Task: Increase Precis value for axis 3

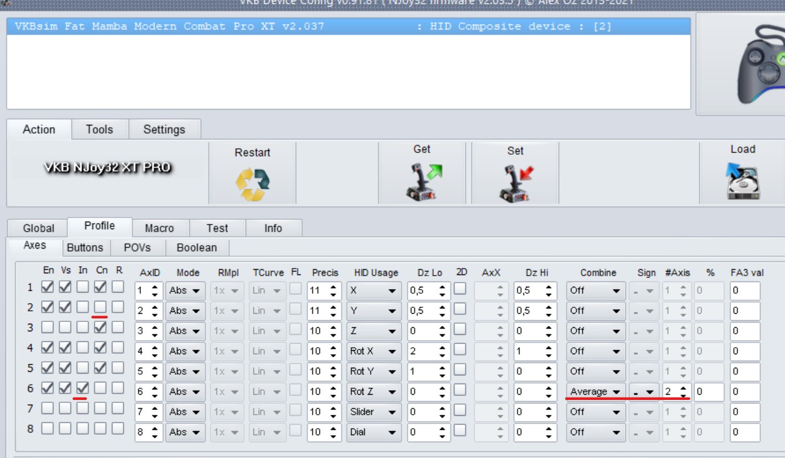Action: click(334, 327)
